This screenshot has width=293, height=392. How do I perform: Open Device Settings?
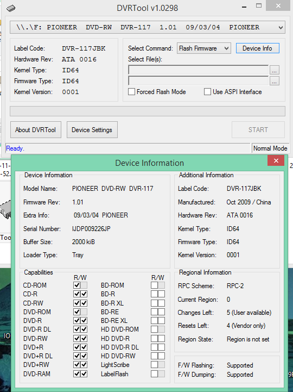(92, 130)
